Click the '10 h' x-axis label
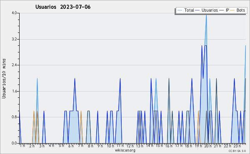The image size is (250, 154). pyautogui.click(x=110, y=146)
